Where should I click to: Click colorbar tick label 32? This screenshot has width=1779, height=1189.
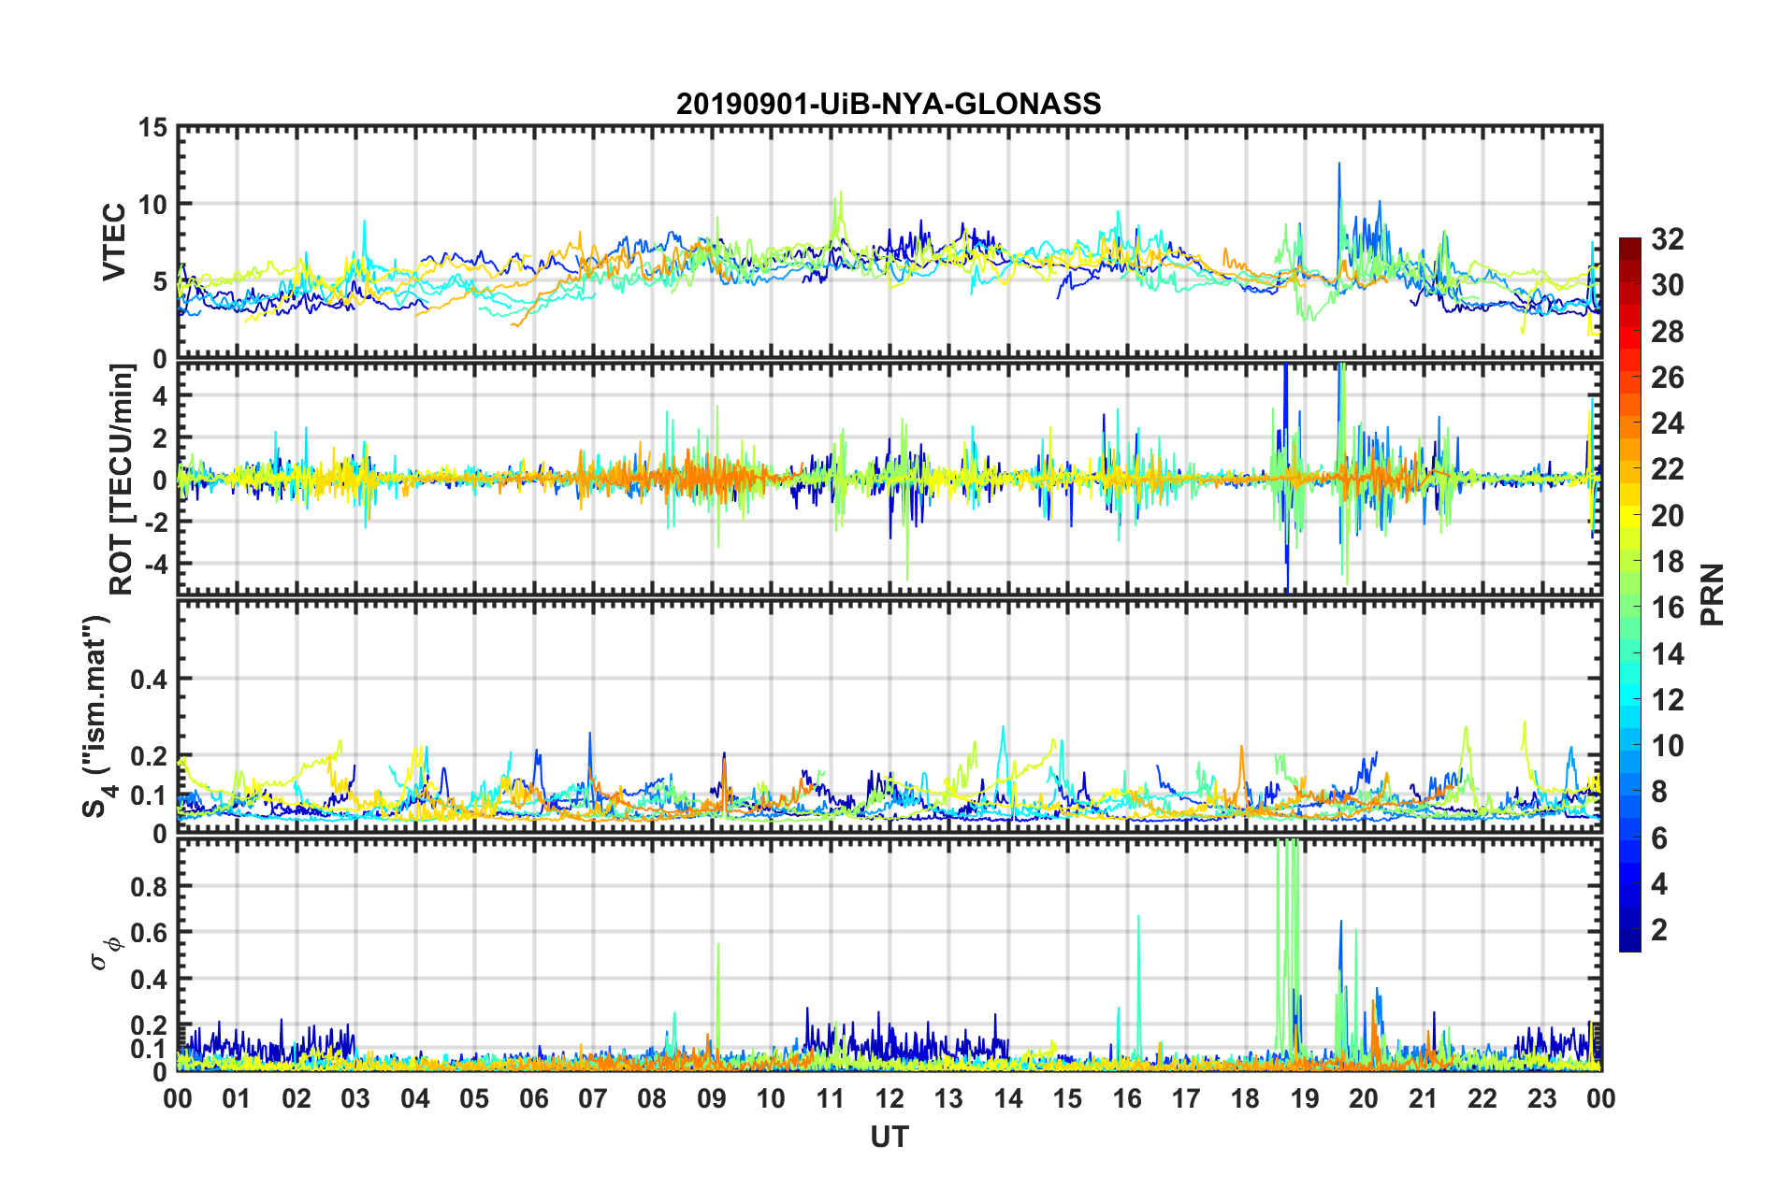click(1667, 239)
